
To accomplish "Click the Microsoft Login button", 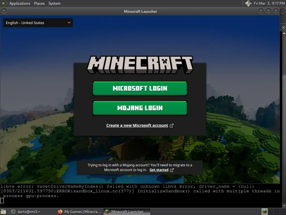I will point(140,88).
